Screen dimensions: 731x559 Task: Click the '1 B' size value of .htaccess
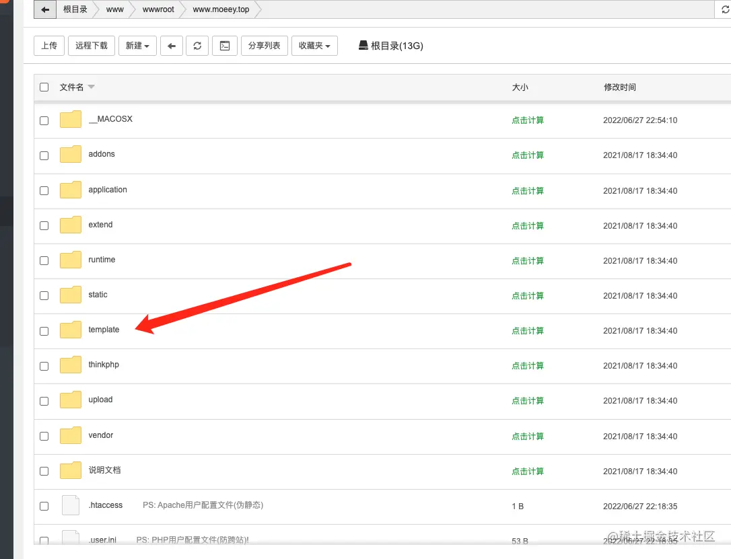tap(518, 507)
